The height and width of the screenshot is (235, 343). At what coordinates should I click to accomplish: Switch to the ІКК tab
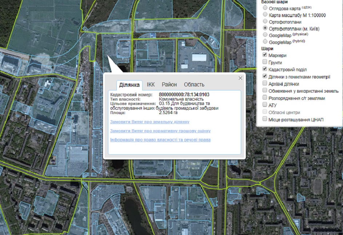(x=151, y=85)
